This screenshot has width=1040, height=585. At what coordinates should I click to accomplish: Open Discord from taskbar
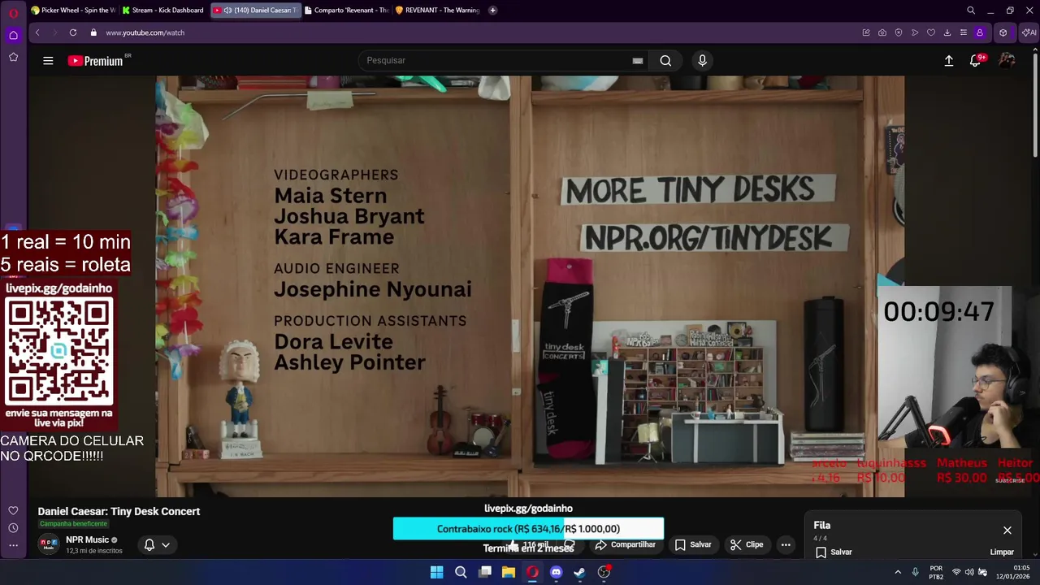pos(556,572)
